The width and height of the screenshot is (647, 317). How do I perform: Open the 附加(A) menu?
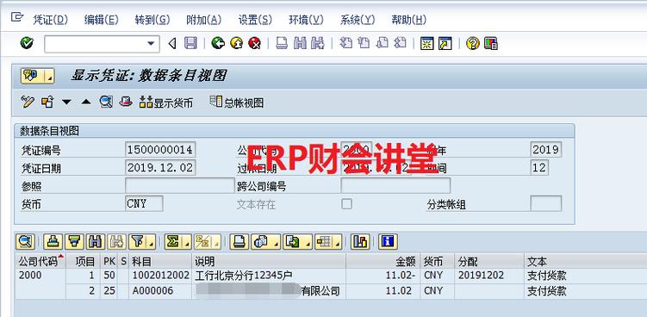tap(204, 20)
